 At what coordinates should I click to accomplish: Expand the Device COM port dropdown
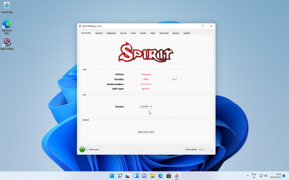(145, 106)
